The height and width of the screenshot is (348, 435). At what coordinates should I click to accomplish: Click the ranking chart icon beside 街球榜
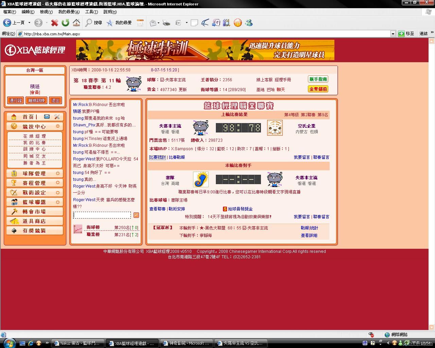78,229
